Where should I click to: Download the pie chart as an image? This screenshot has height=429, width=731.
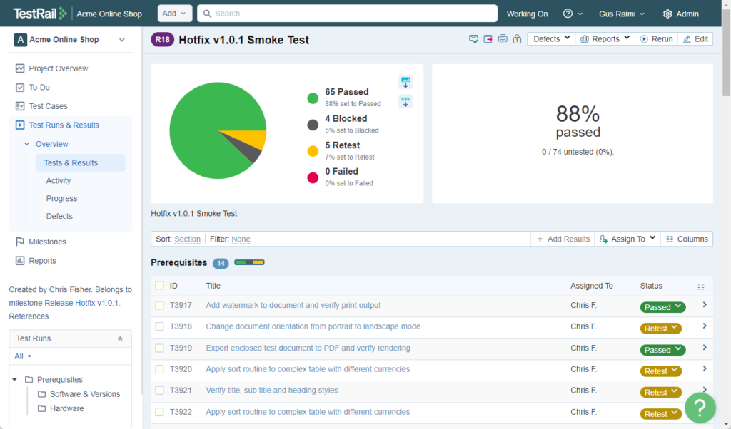[405, 82]
